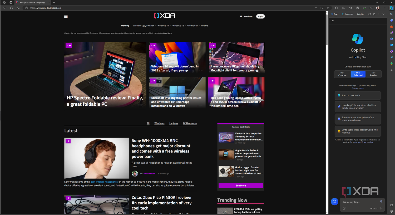Open the Games chess icon in sidebar
395x215 pixels.
click(x=391, y=33)
